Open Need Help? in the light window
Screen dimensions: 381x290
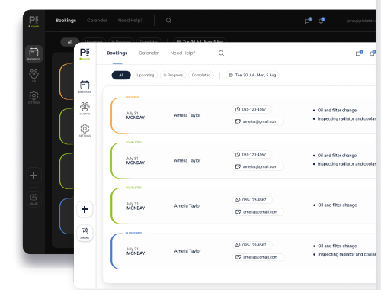(183, 53)
